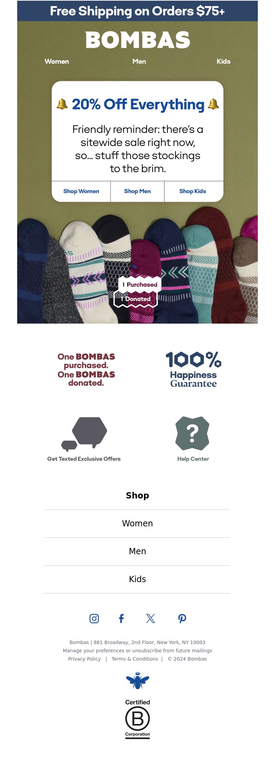Click the 100% Happiness Guarantee graphic
Screen dimensions: 275x757
[194, 369]
